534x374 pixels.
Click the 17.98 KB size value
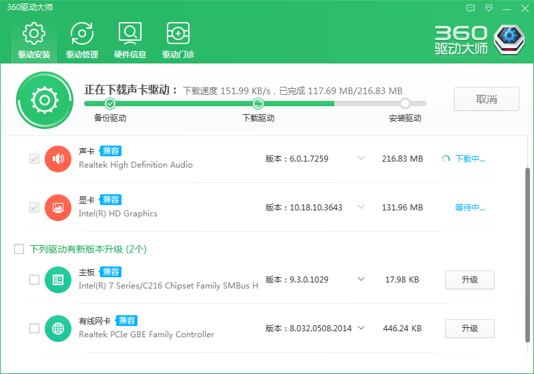pos(402,280)
